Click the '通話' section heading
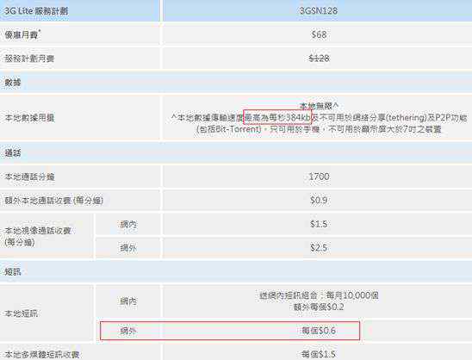This screenshot has width=472, height=360. 12,153
